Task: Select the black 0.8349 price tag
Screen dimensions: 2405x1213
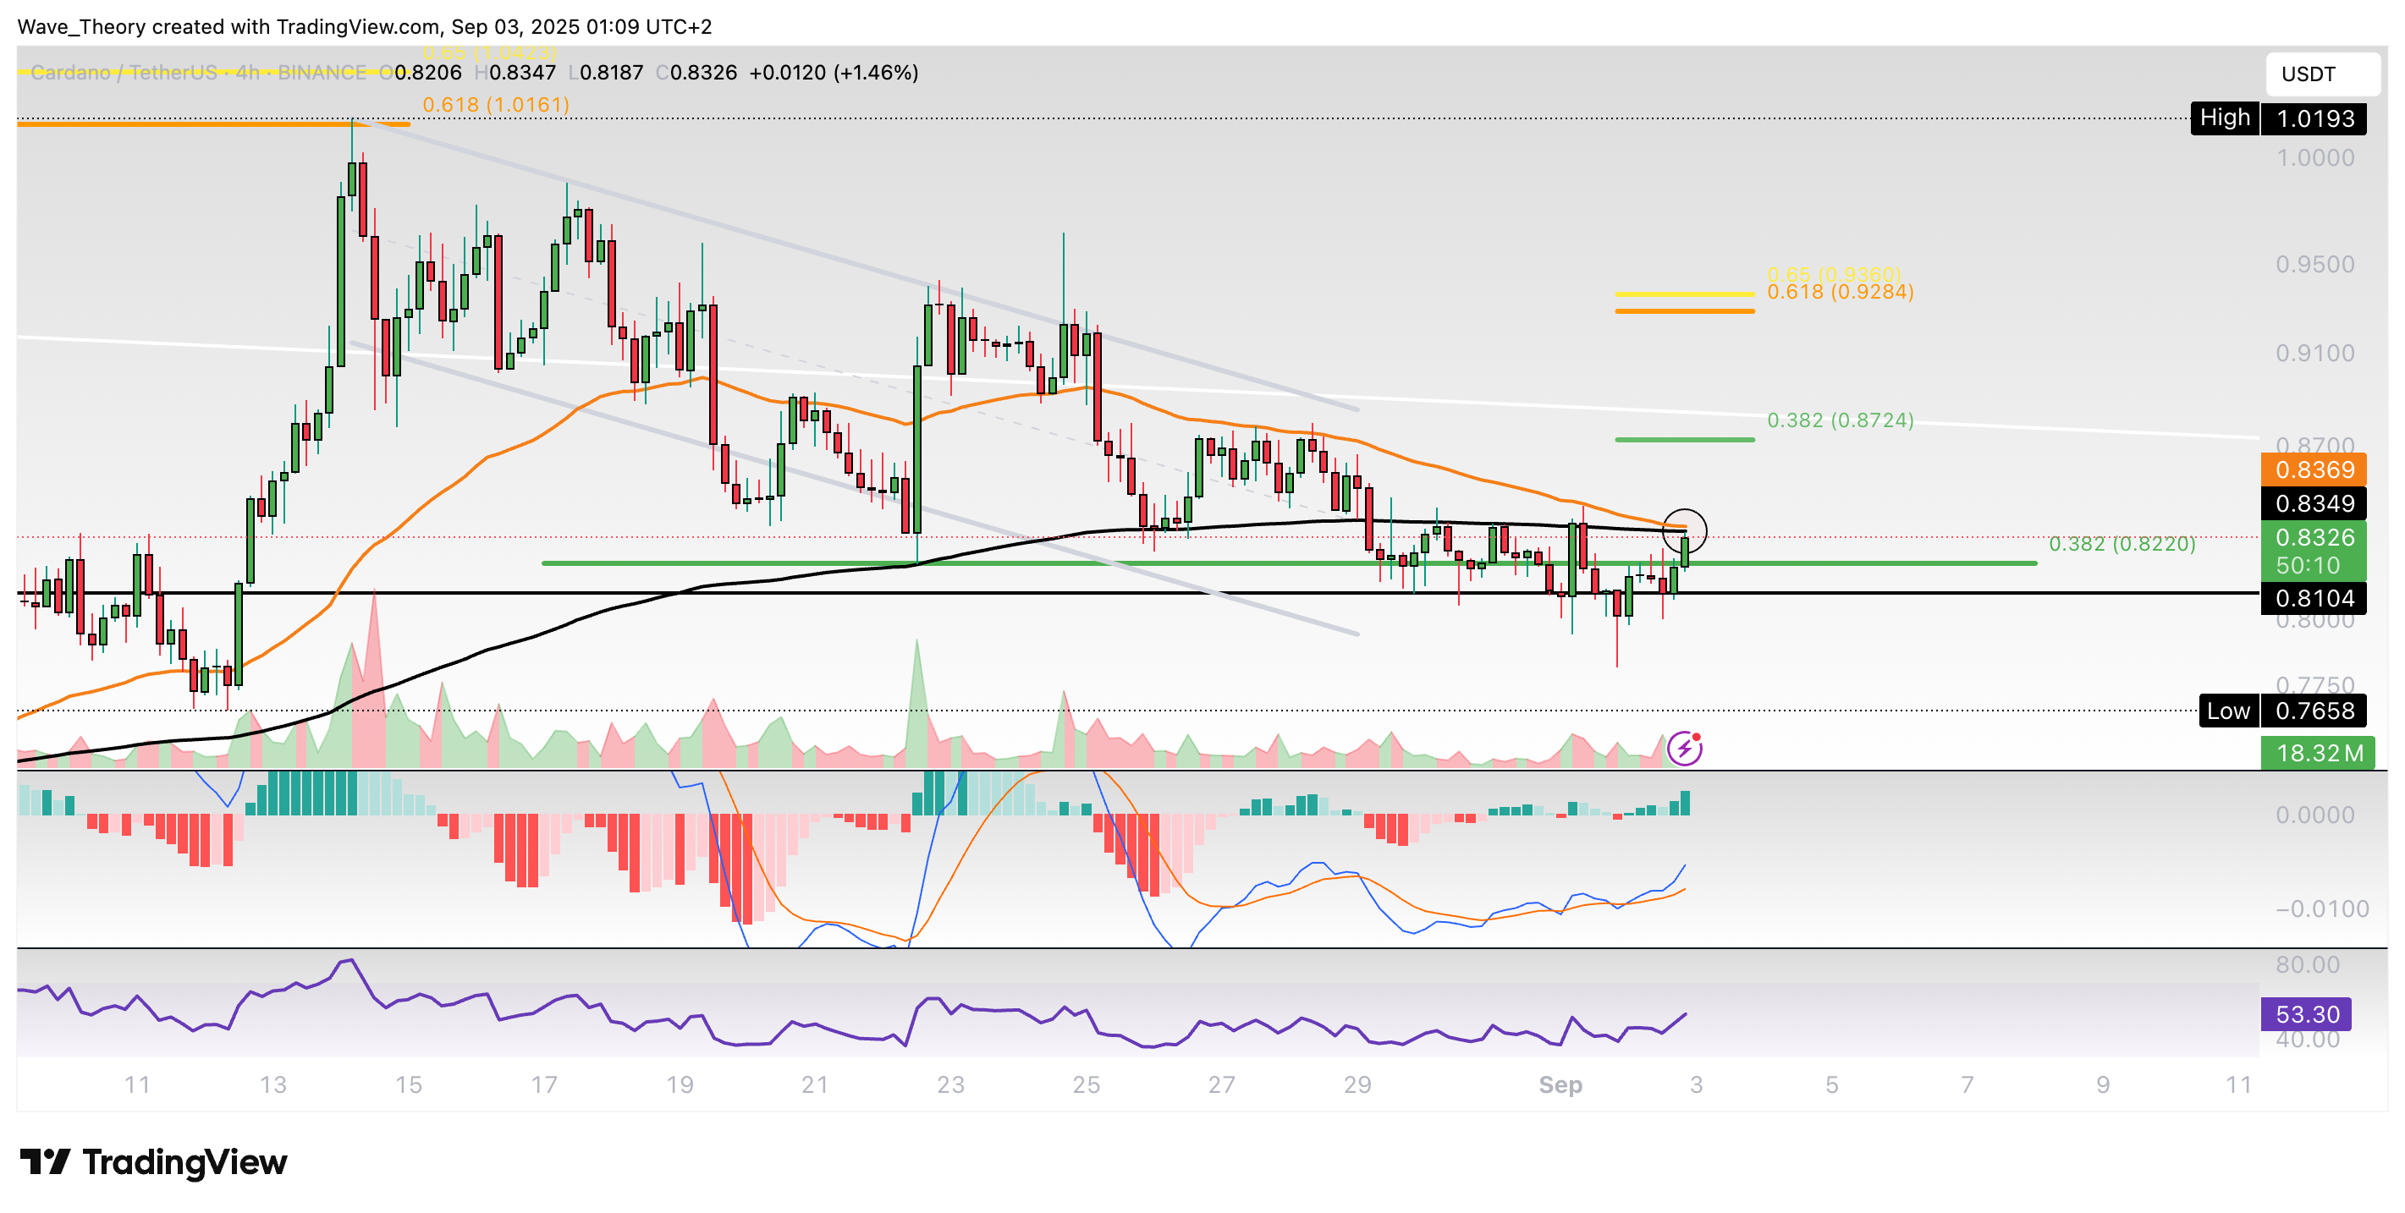Action: click(2314, 504)
